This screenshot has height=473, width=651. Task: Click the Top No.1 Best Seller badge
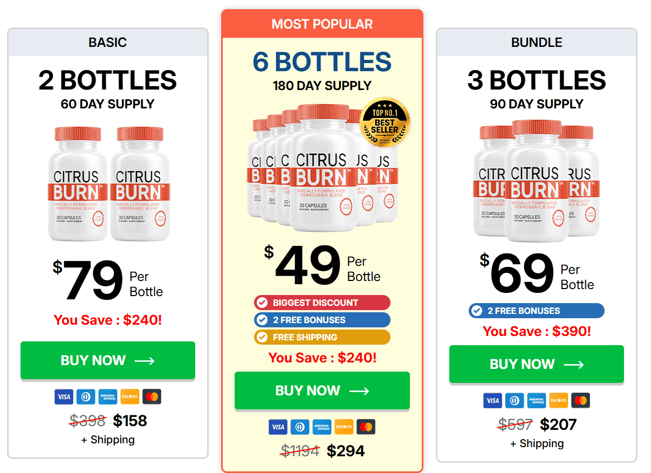point(386,123)
